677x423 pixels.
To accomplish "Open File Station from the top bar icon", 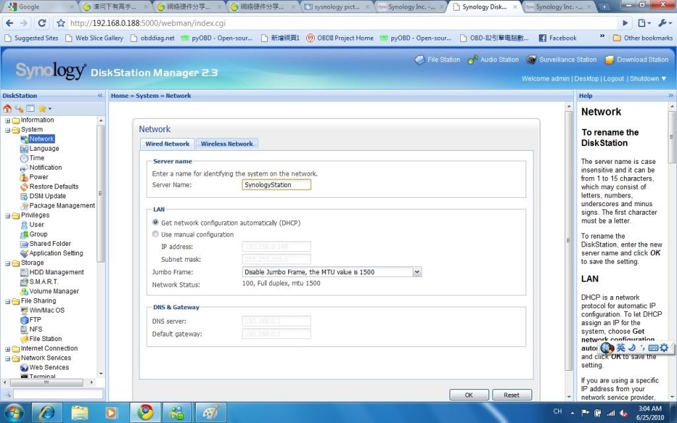I will pyautogui.click(x=420, y=60).
